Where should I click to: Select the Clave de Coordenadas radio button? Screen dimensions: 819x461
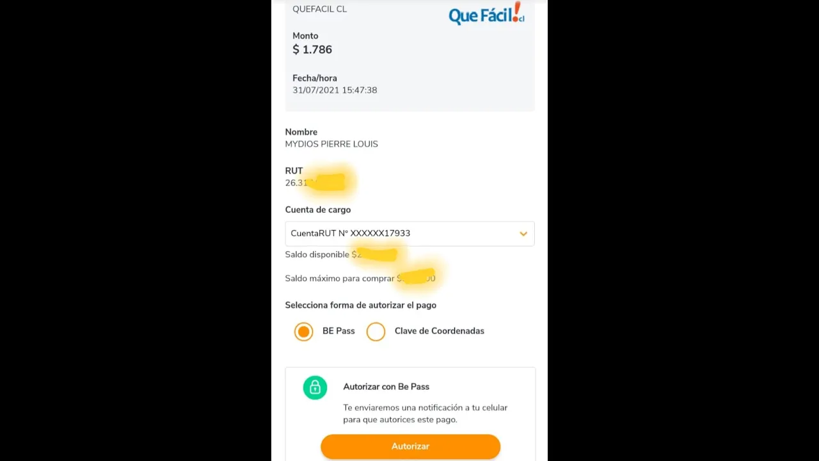376,331
